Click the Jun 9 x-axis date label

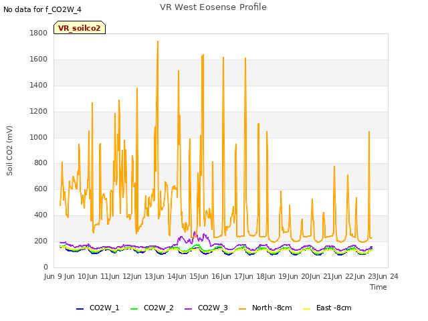coord(53,276)
